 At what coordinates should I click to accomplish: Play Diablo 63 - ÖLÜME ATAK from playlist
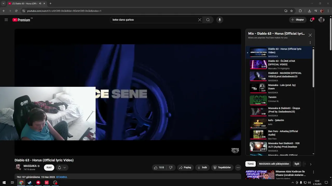[x=279, y=65]
